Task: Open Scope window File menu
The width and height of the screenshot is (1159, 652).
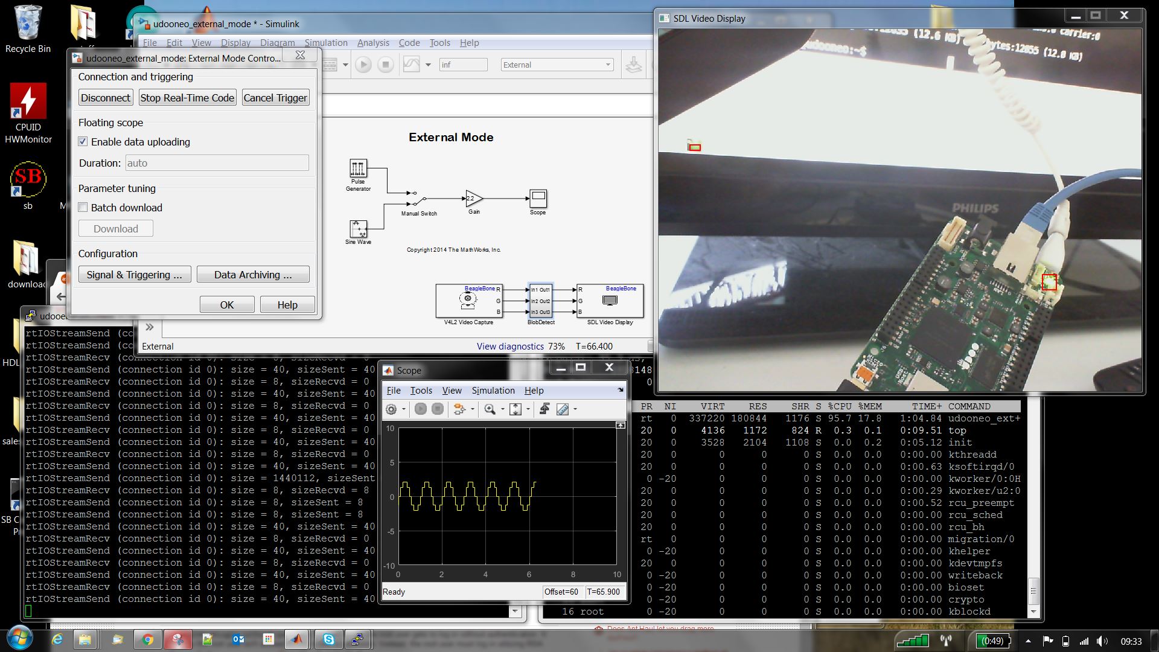Action: [x=393, y=391]
